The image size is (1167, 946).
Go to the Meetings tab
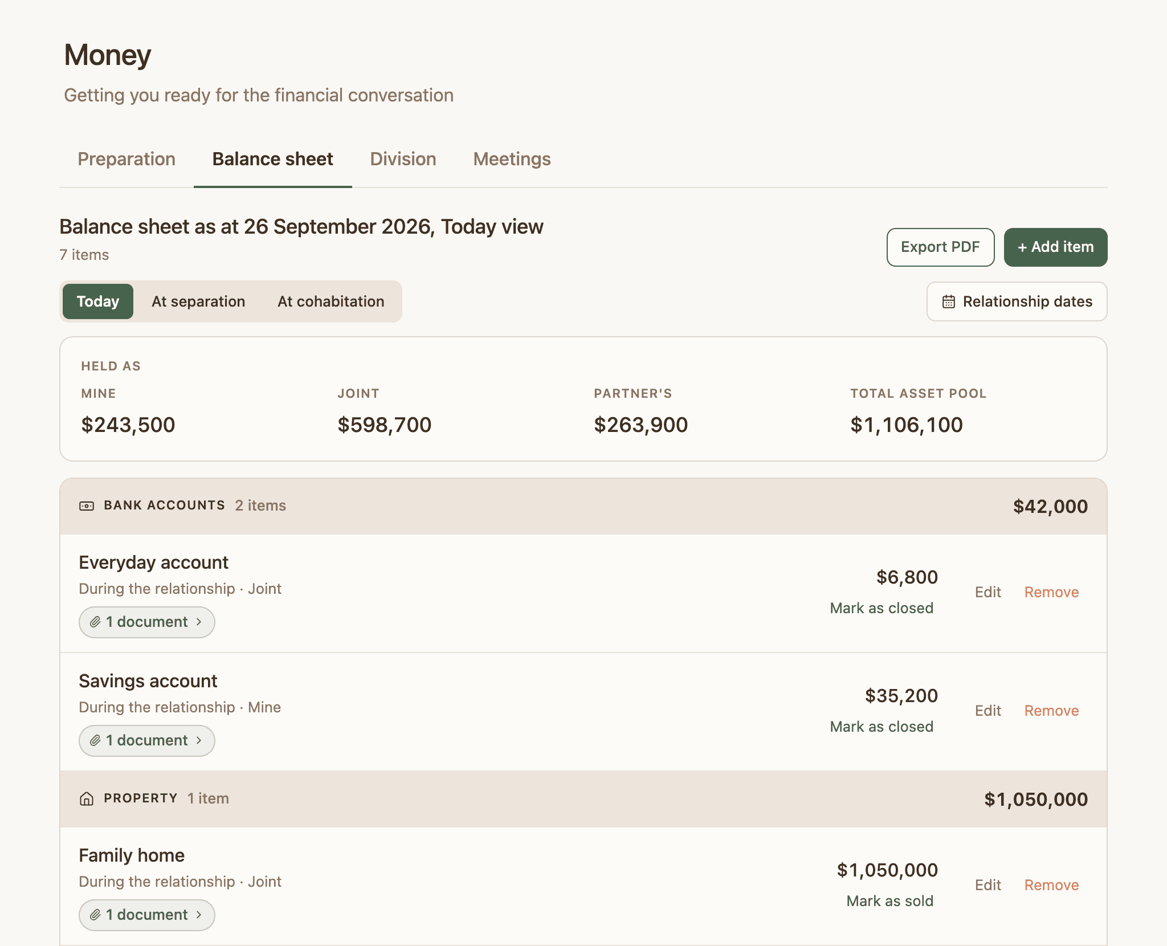pos(512,159)
